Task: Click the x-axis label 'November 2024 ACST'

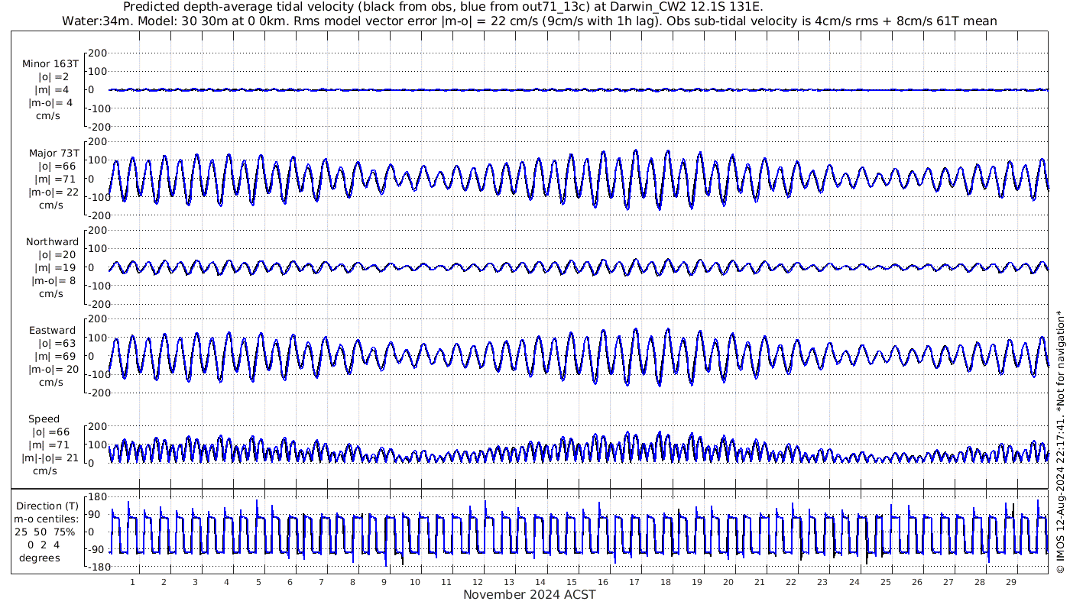Action: pyautogui.click(x=530, y=594)
